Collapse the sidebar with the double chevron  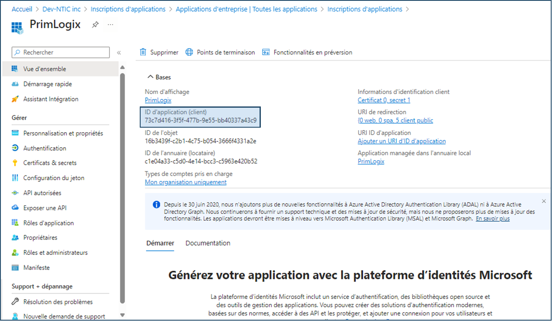(119, 52)
